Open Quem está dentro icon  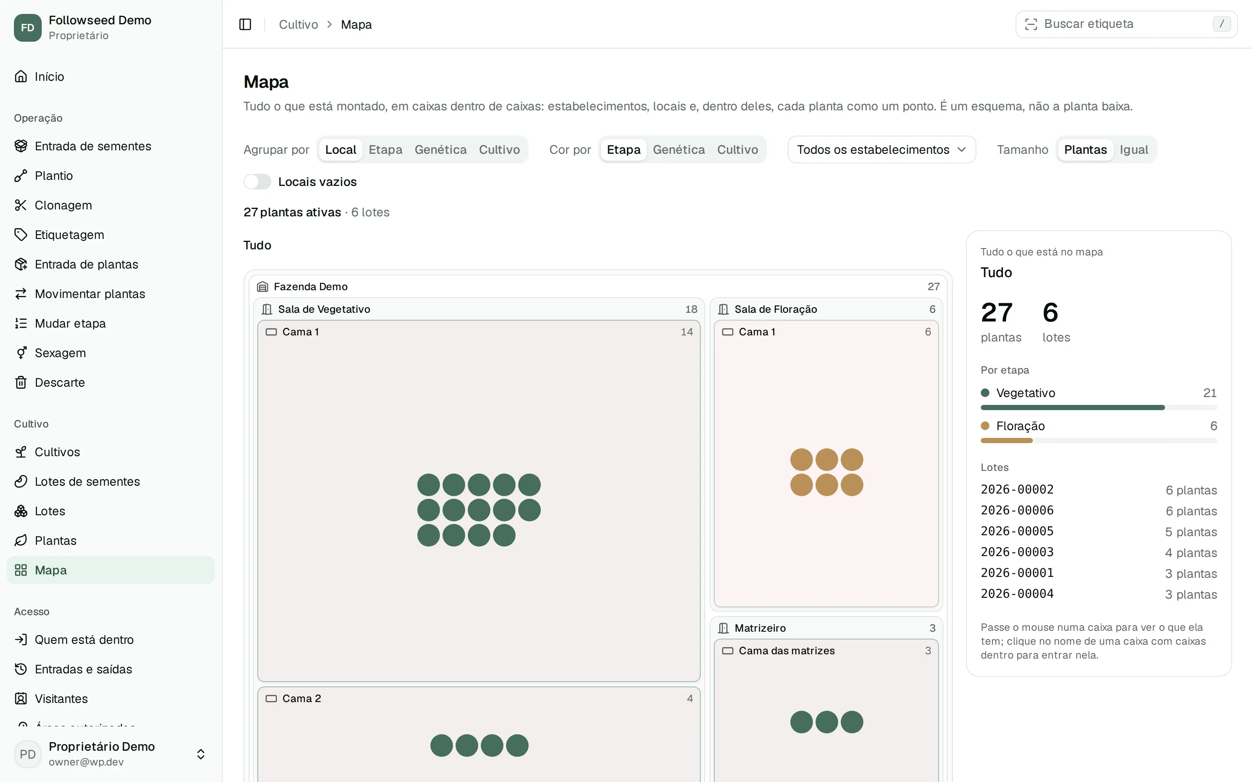[21, 640]
